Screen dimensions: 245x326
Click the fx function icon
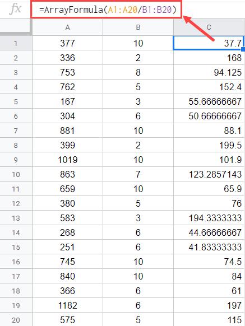click(x=16, y=9)
